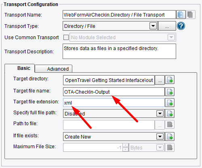Expand the Transport Type dropdown
This screenshot has width=202, height=168.
point(153,26)
